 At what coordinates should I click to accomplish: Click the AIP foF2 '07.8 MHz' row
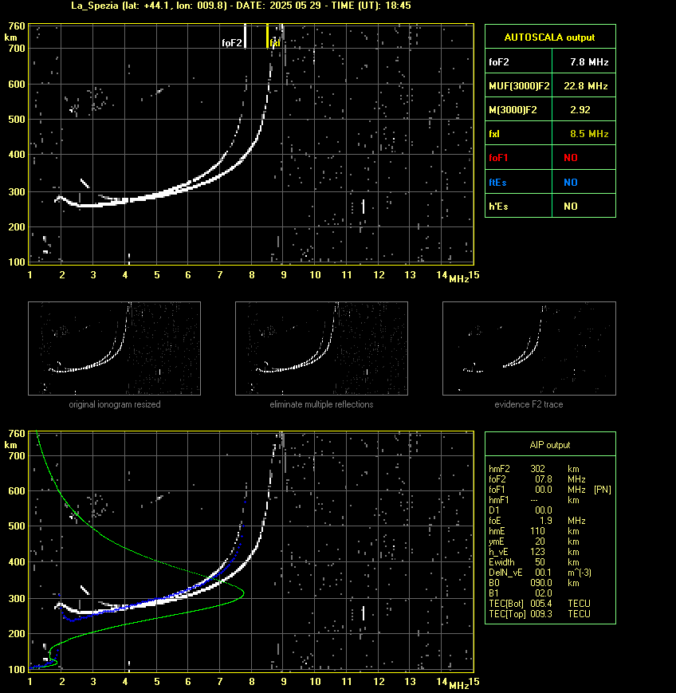pos(536,479)
